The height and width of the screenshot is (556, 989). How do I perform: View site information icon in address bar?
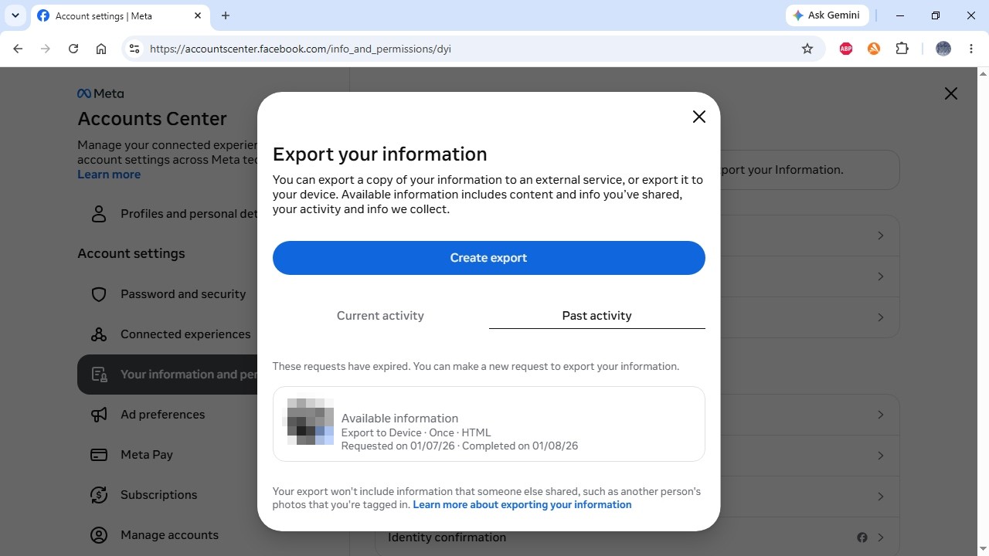[134, 49]
